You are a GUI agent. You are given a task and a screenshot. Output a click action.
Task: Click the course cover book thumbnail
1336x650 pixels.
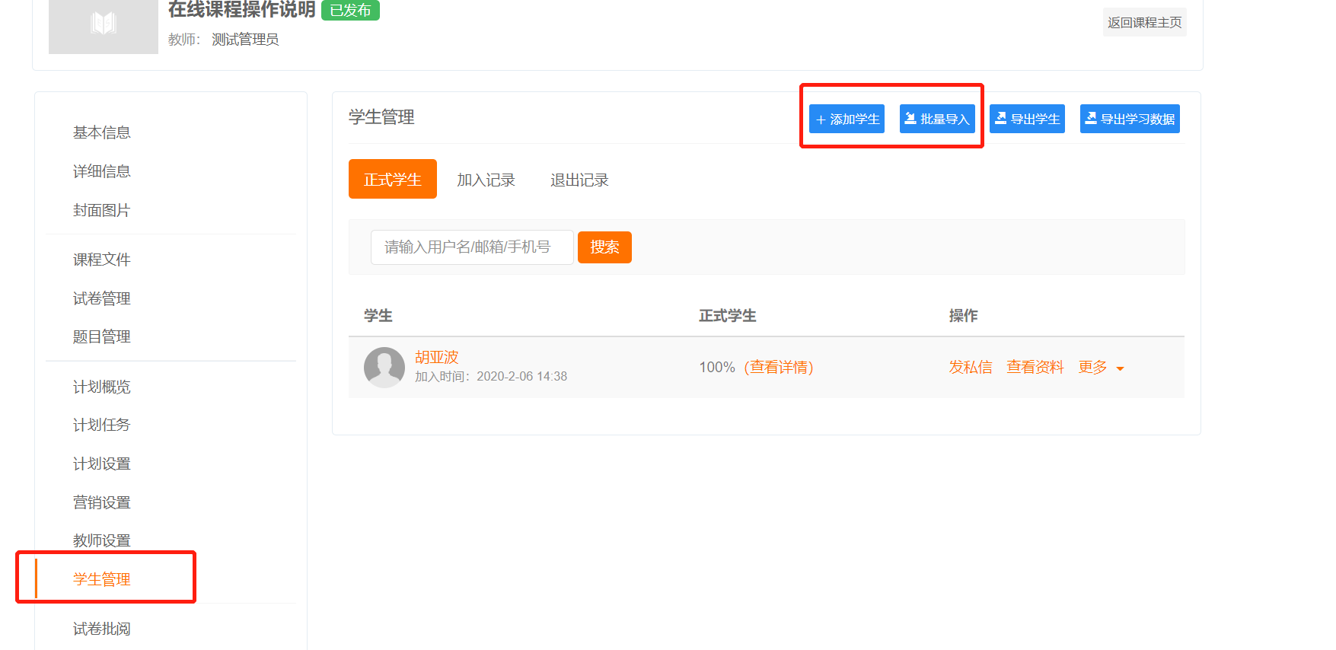(x=104, y=26)
